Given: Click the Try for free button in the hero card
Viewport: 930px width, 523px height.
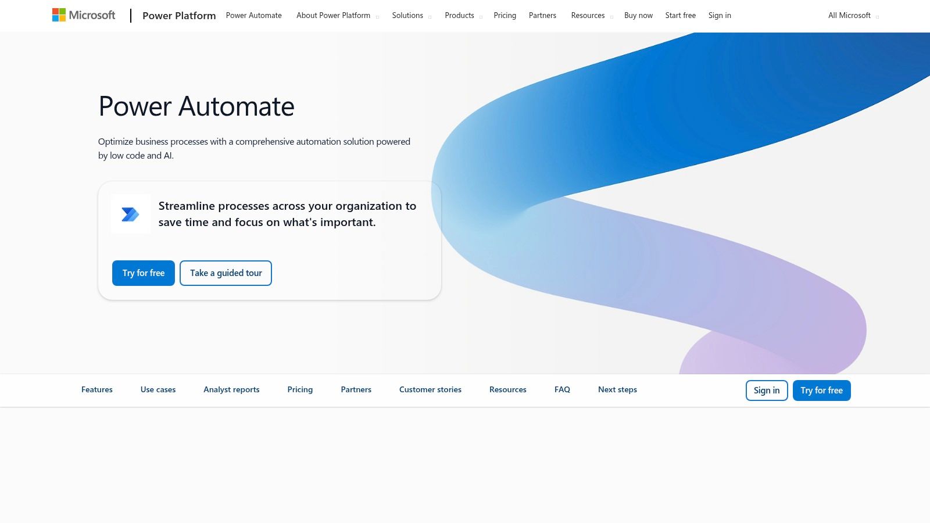Looking at the screenshot, I should tap(144, 273).
